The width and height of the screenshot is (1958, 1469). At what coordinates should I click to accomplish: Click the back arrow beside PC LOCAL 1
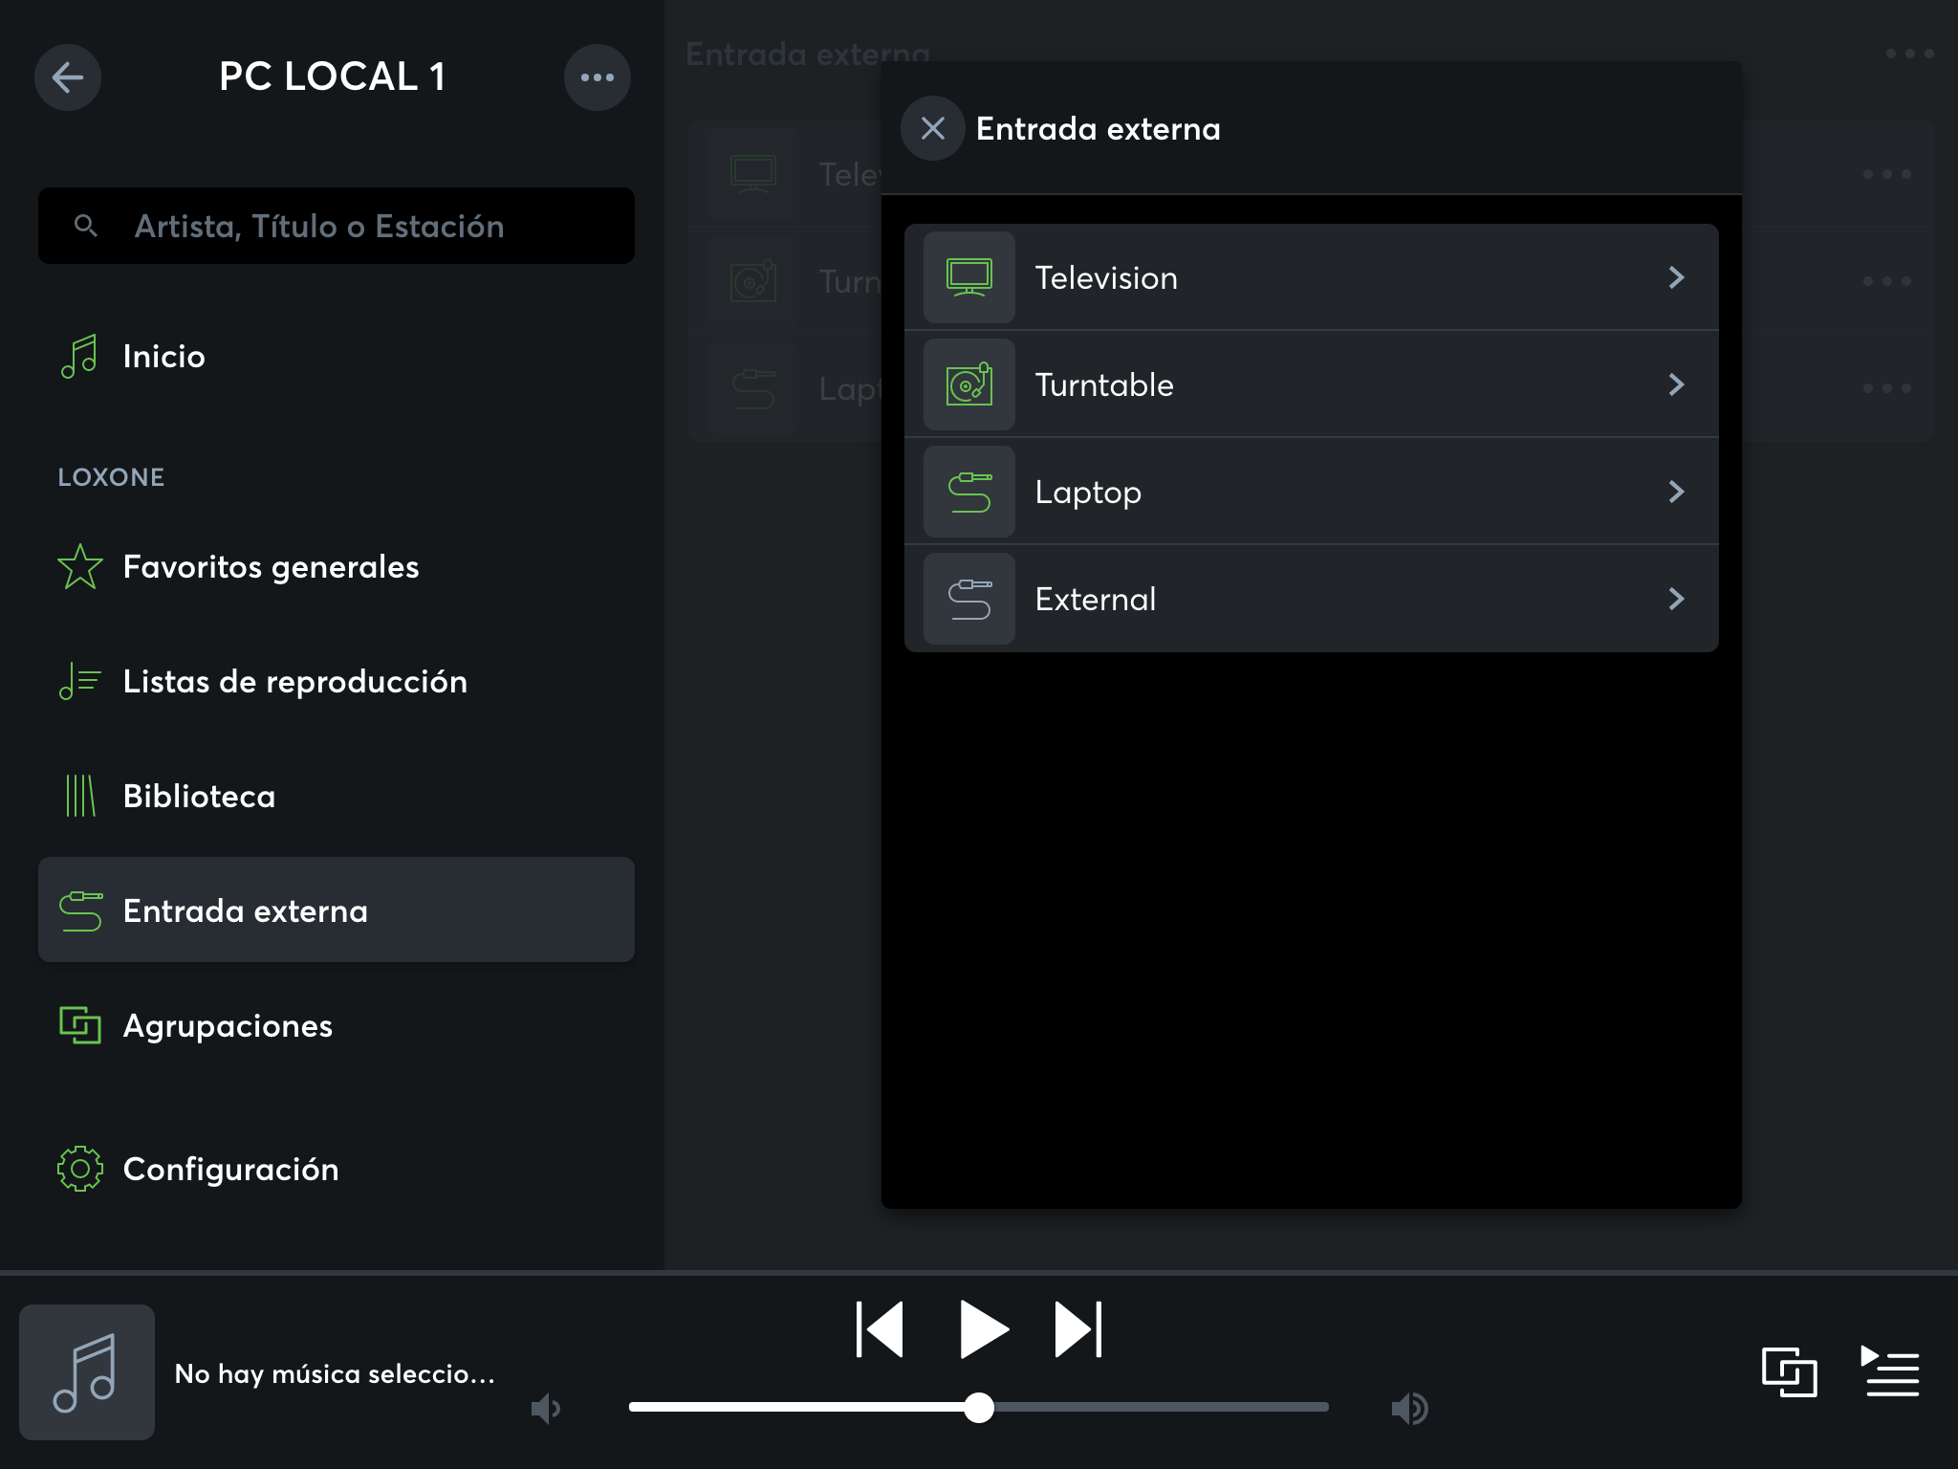click(x=68, y=77)
